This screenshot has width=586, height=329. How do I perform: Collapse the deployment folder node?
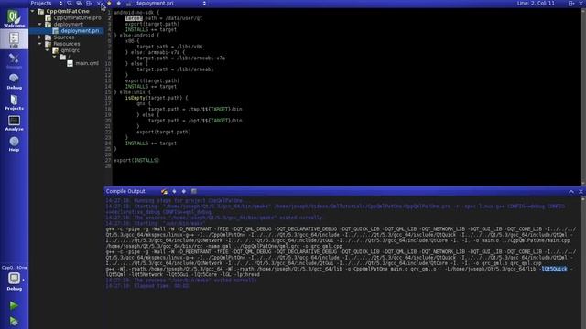(x=40, y=25)
